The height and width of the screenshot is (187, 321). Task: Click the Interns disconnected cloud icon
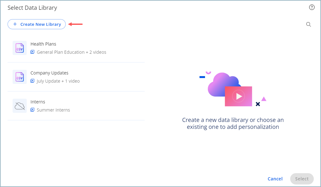(x=20, y=106)
